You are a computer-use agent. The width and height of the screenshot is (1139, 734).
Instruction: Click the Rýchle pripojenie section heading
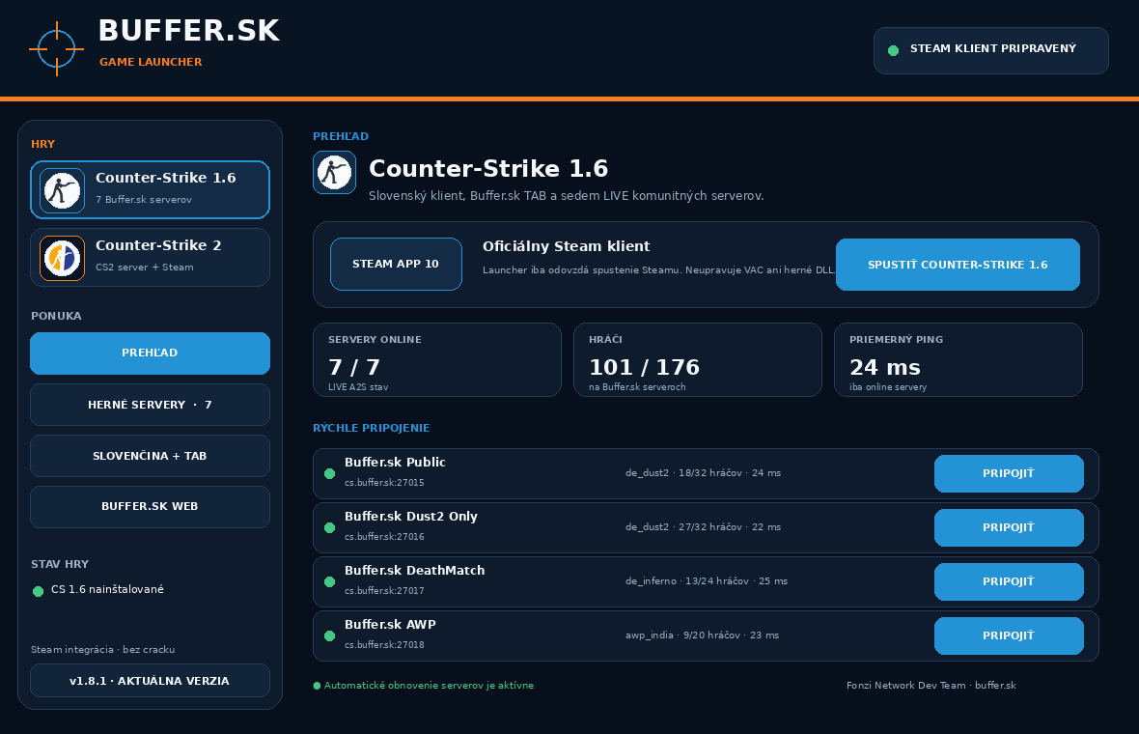(x=372, y=428)
